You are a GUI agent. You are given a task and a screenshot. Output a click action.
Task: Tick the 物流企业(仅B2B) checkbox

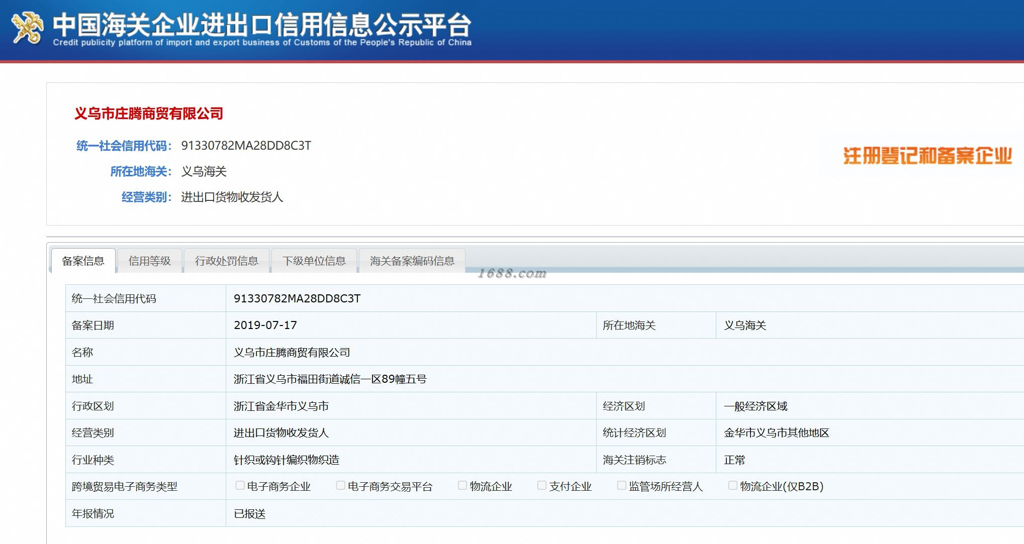(x=732, y=485)
